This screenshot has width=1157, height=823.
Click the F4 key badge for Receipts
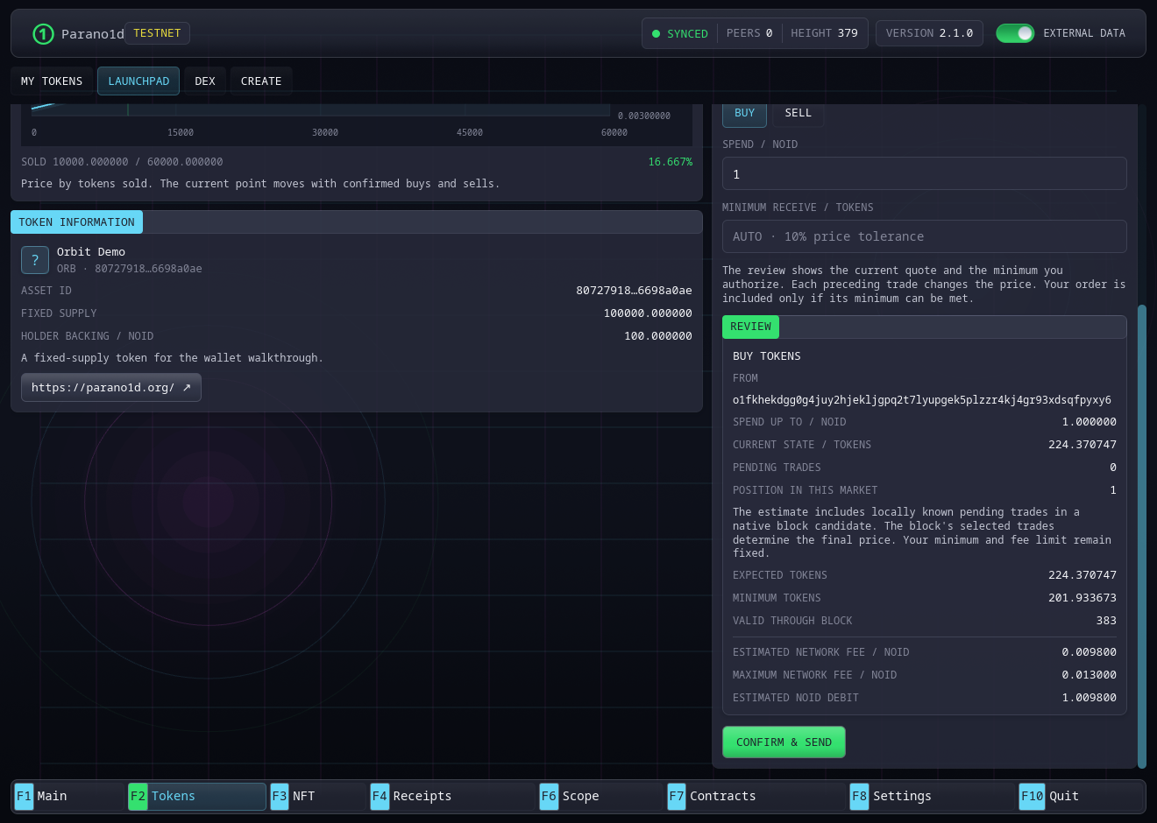[380, 796]
